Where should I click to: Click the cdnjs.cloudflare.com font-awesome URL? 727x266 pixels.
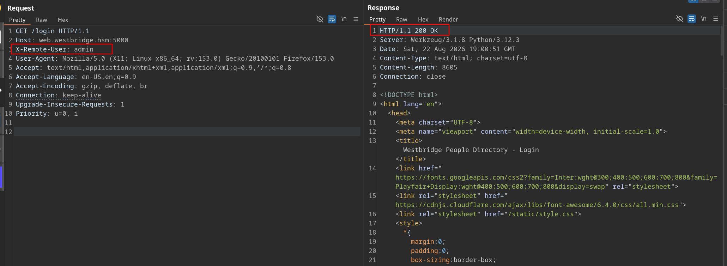537,205
